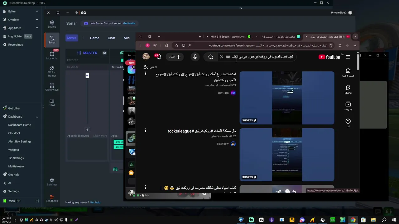
Task: Open Subscriptions in YouTube mini guide
Action: [348, 106]
